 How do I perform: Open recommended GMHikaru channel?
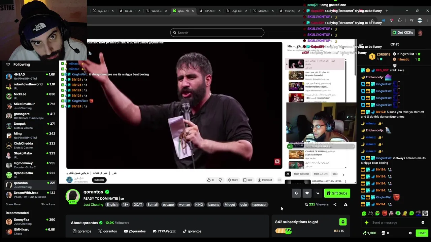[x=30, y=231]
